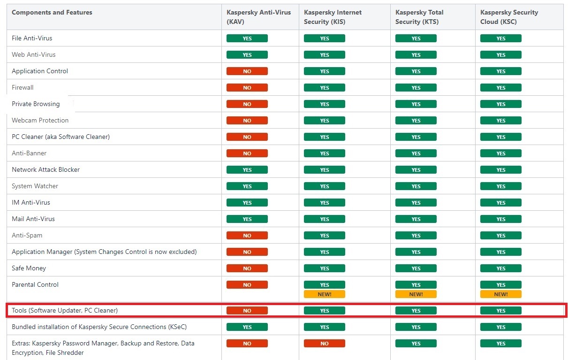Select the Safe Money feature label

pos(29,268)
